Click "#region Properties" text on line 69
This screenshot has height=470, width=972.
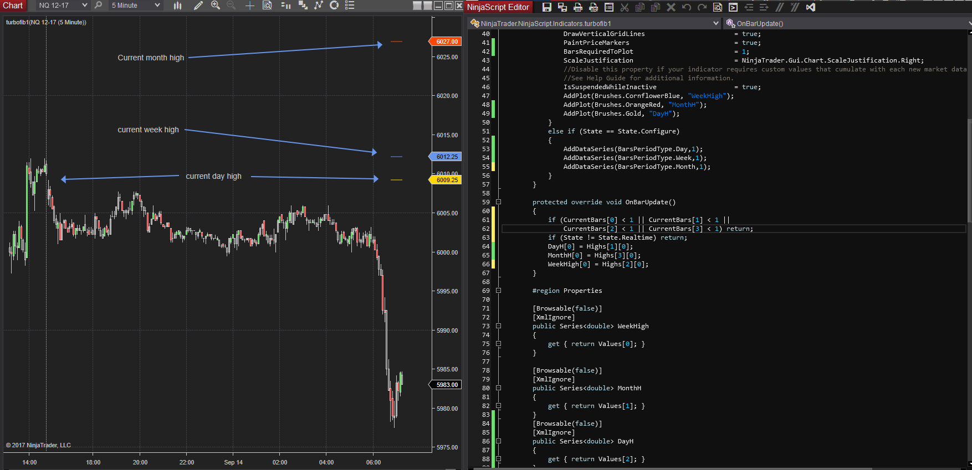567,291
